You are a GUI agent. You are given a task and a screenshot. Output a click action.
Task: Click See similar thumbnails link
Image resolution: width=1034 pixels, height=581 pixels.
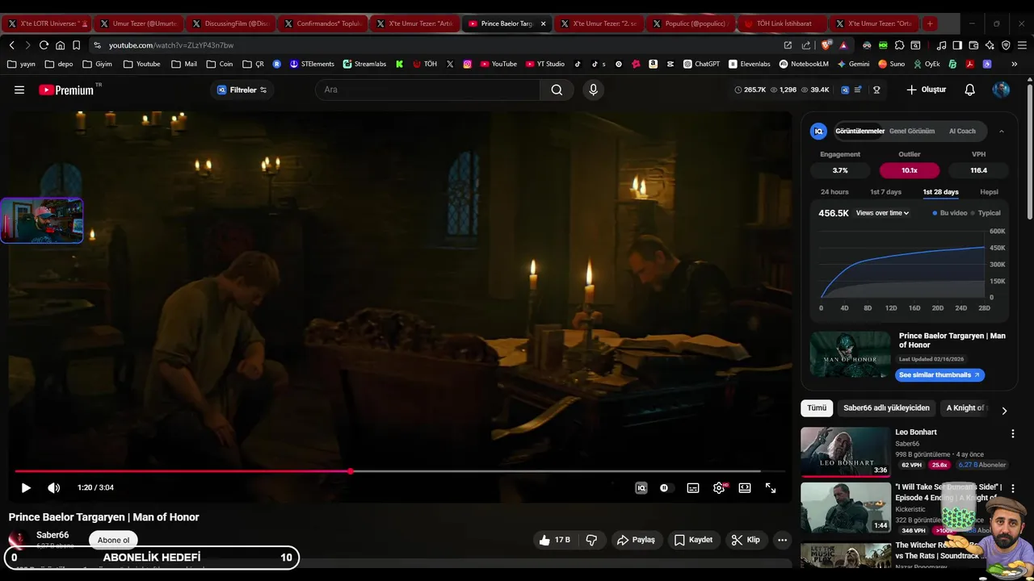coord(939,375)
